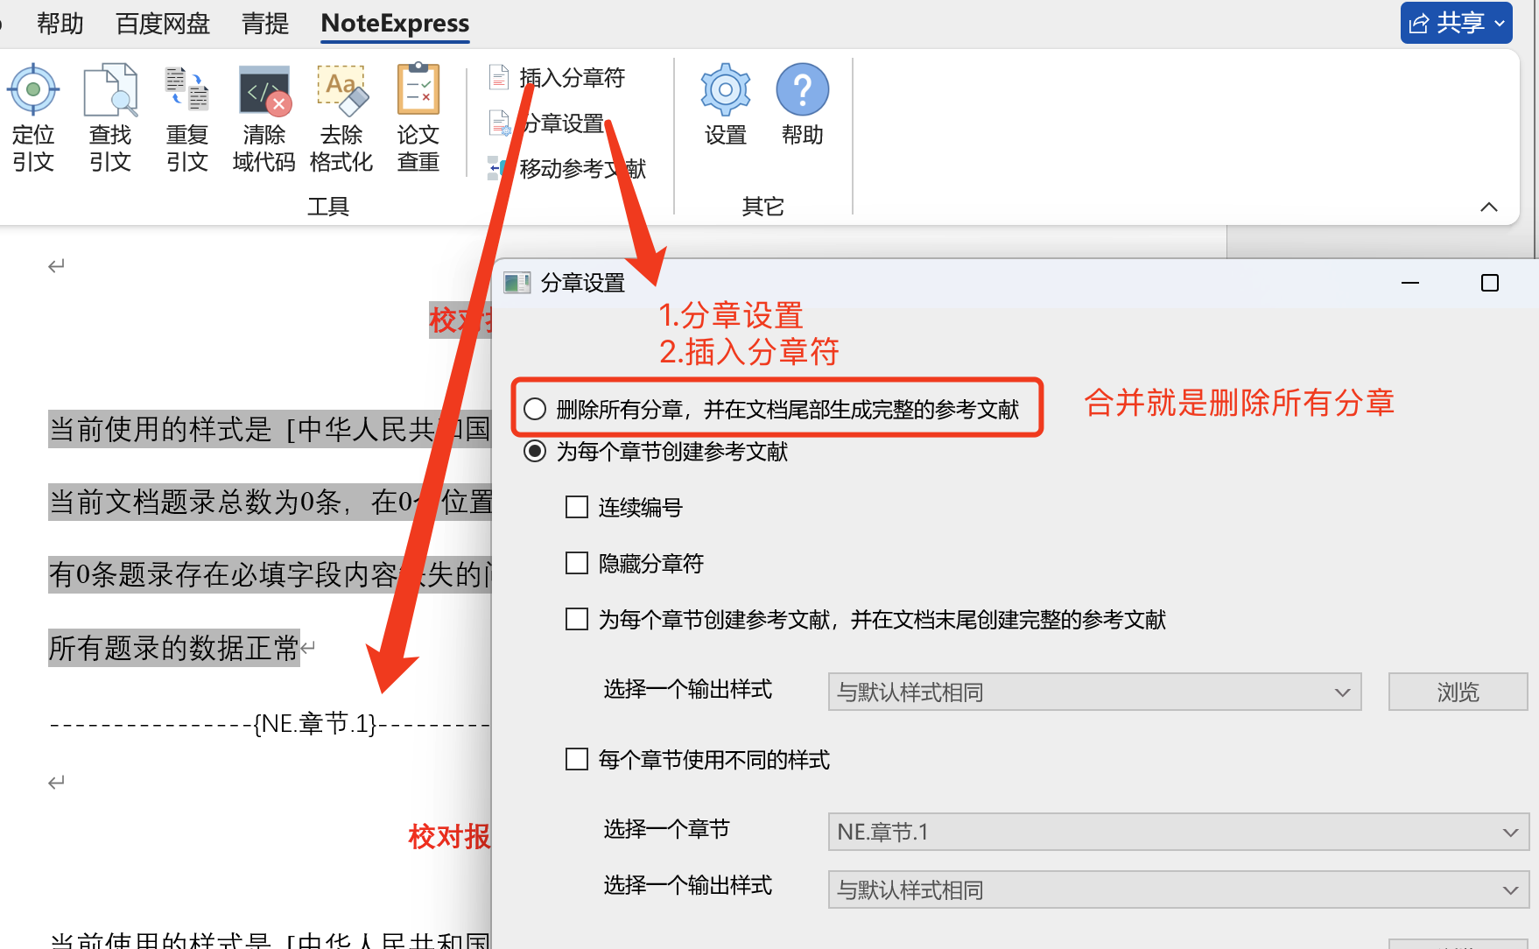Open the 查找引文 find citation tool
This screenshot has height=949, width=1539.
[x=110, y=117]
